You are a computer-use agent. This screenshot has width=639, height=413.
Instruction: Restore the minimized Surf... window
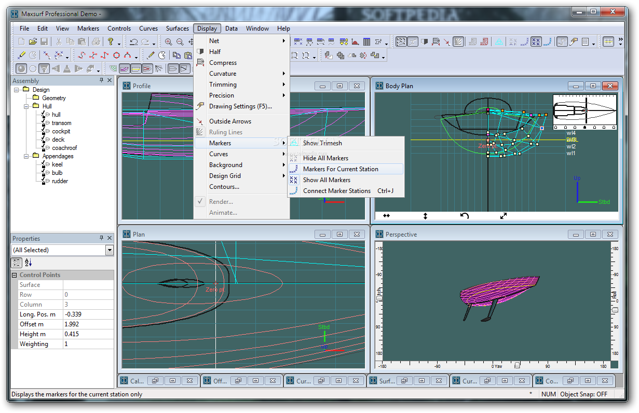405,381
